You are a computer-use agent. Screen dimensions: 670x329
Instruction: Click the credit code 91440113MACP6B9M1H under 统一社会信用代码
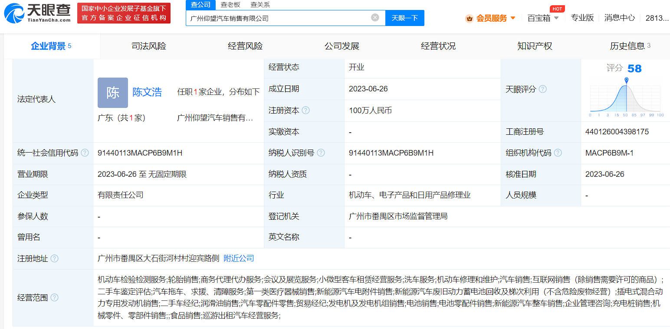pos(140,153)
